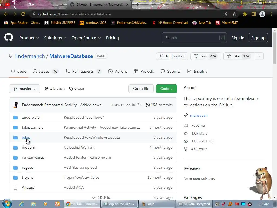View the 1 branch link
277x208 pixels.
point(55,89)
